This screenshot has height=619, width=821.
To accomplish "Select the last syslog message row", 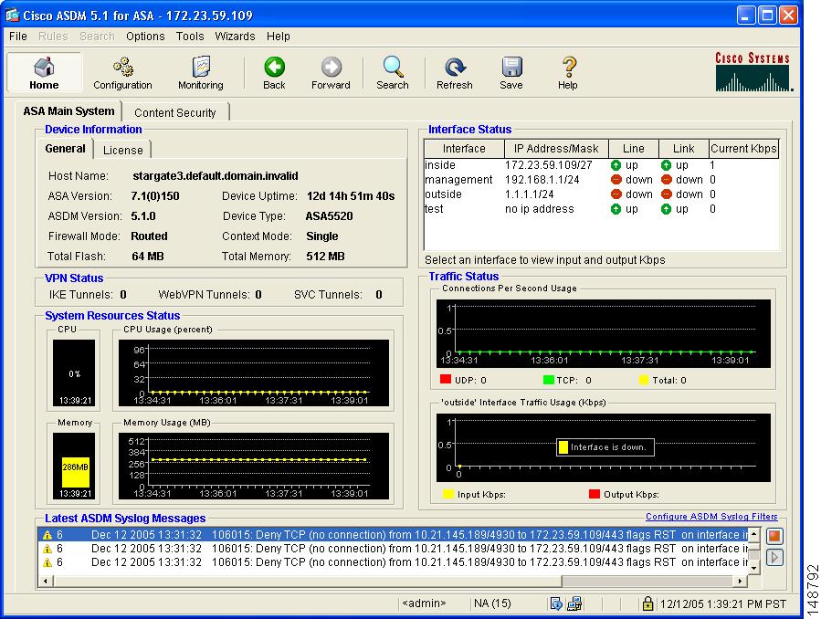I will coord(393,562).
